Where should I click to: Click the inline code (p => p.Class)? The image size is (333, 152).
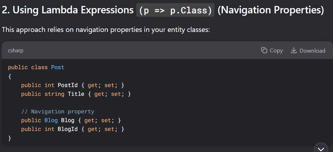(175, 11)
